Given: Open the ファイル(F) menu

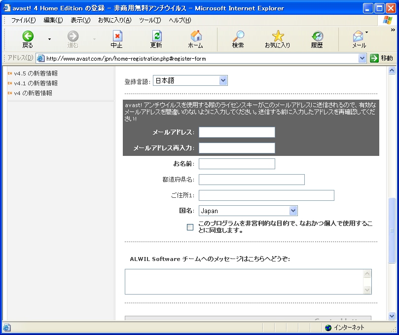Looking at the screenshot, I should (23, 20).
